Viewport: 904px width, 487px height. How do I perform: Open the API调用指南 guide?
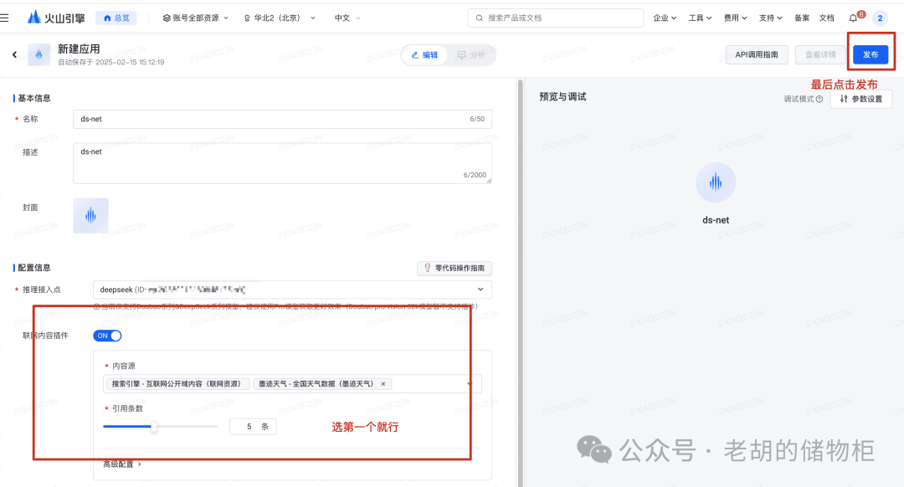(757, 54)
